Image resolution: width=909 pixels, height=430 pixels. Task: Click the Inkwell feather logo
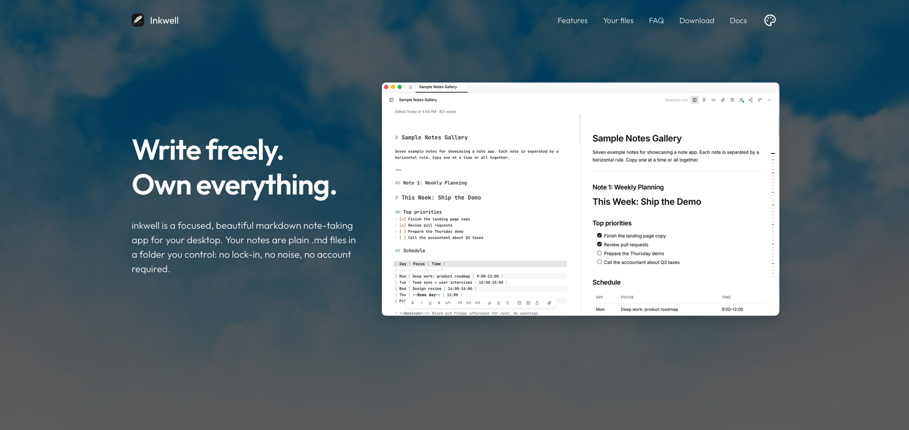138,20
